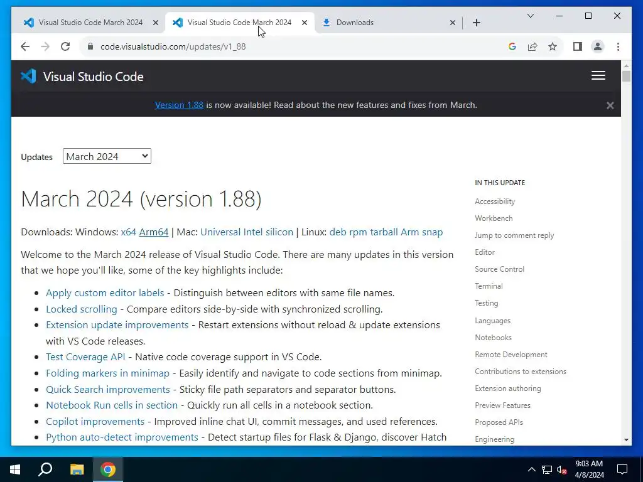Open the Version 1.88 link in the banner
643x482 pixels.
point(179,105)
